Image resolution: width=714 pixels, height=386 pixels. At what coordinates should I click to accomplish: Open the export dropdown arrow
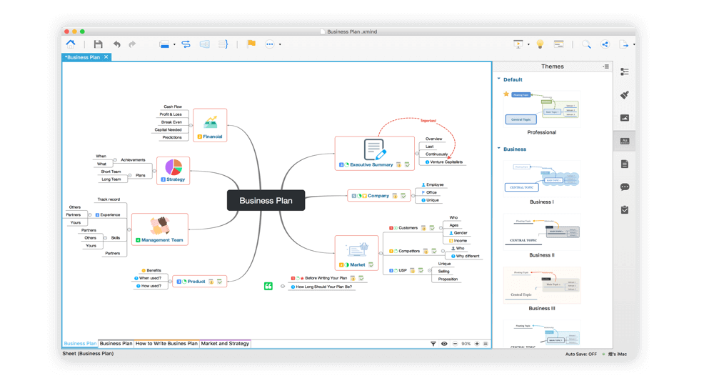(634, 44)
